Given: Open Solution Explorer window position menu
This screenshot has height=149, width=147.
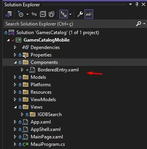Looking at the screenshot, I should point(130,4).
